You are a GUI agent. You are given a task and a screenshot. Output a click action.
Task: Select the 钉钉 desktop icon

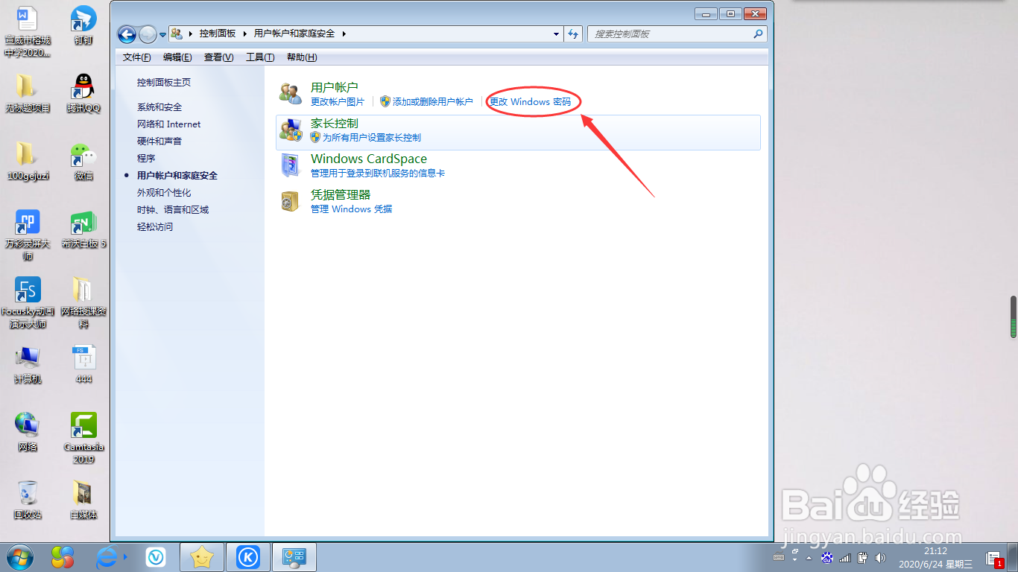click(x=83, y=25)
